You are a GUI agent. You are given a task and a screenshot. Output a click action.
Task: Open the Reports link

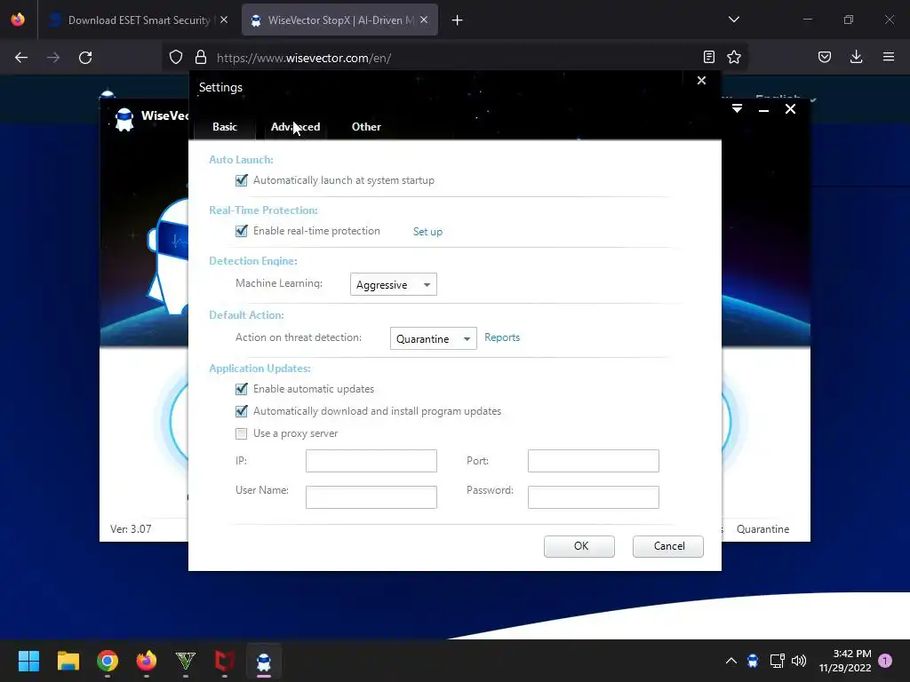point(502,337)
